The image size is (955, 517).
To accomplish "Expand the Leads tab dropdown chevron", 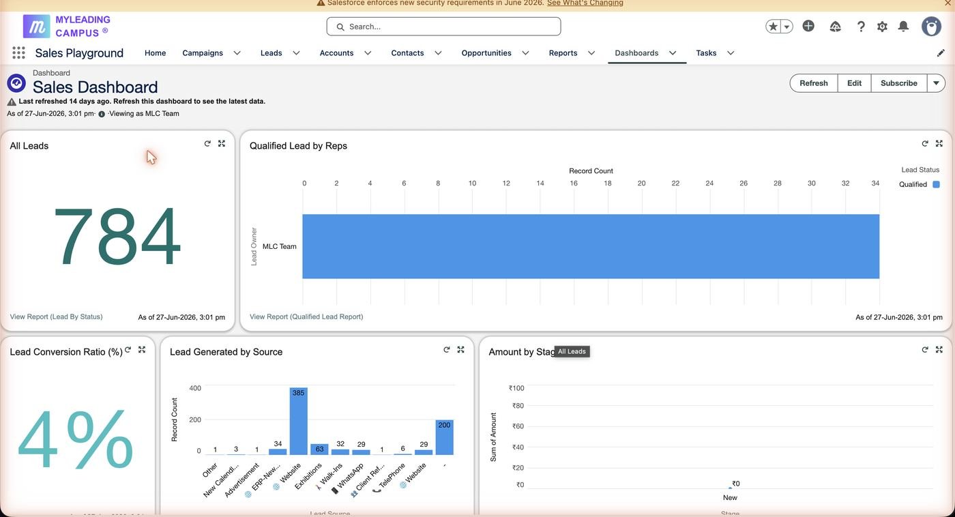I will click(296, 53).
